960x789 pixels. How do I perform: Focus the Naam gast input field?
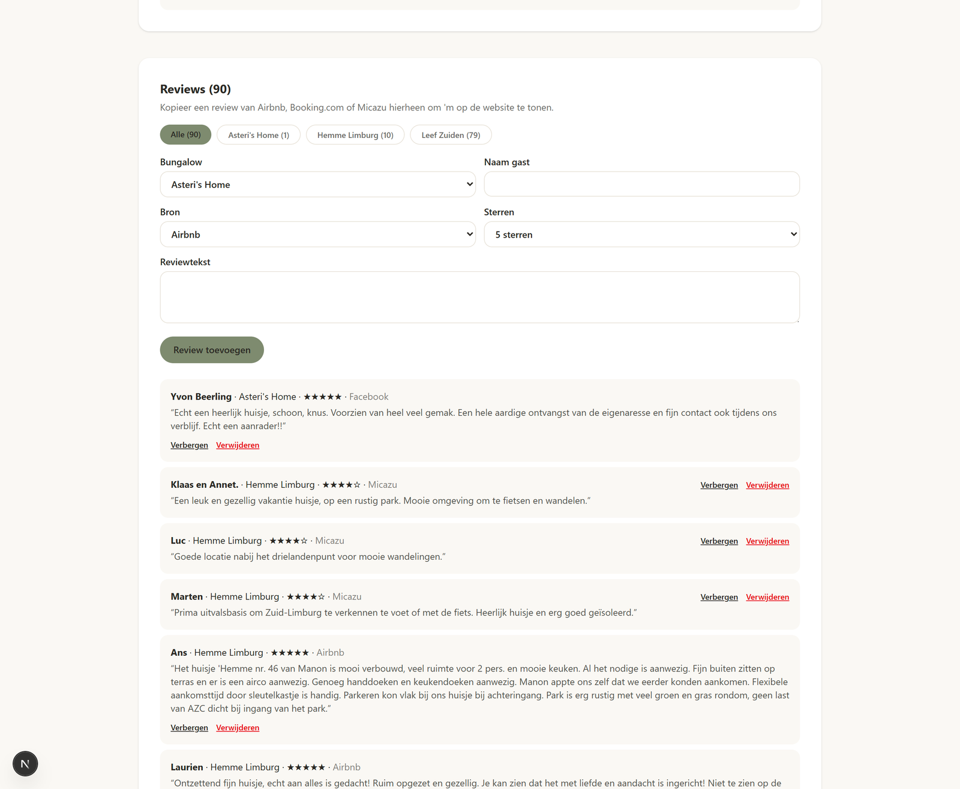coord(642,184)
